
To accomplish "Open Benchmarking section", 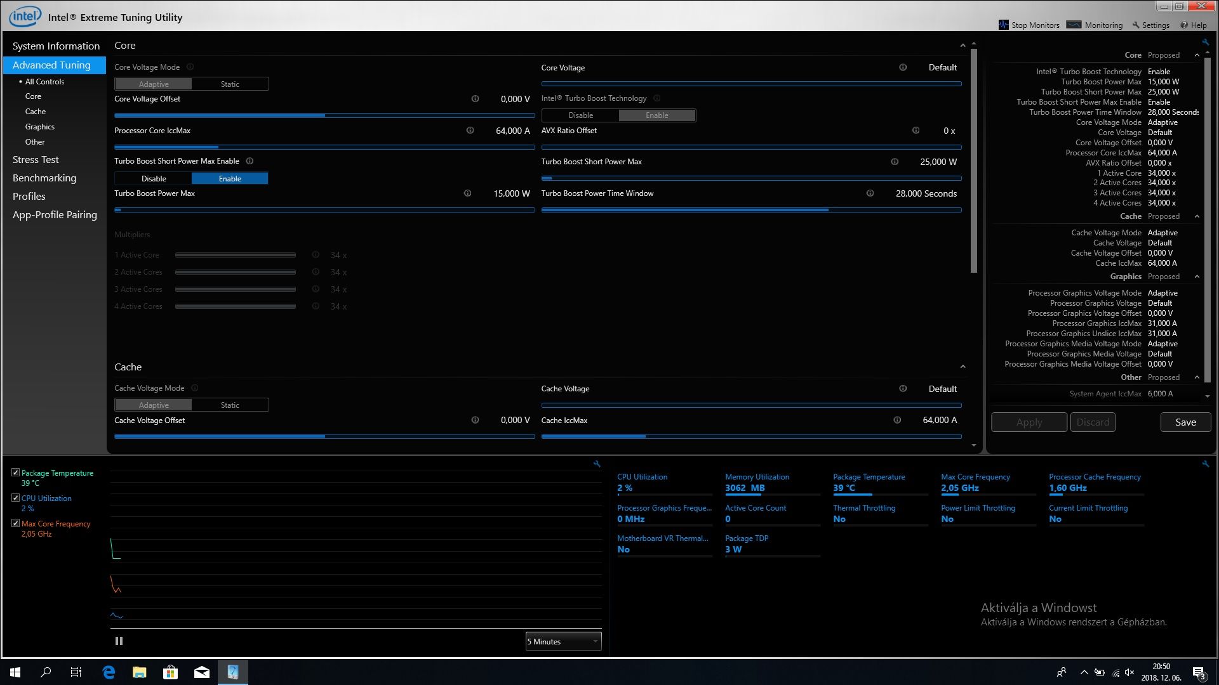I will (44, 178).
